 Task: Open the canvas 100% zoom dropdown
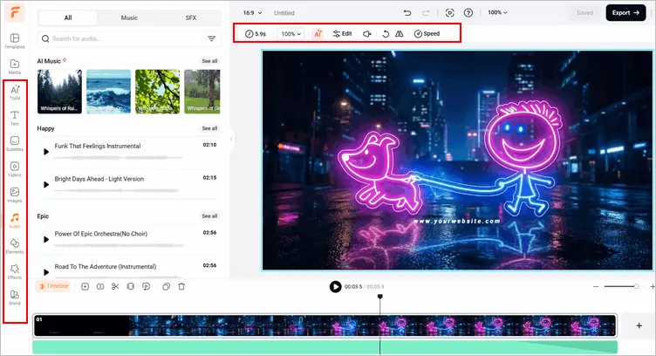click(x=497, y=12)
